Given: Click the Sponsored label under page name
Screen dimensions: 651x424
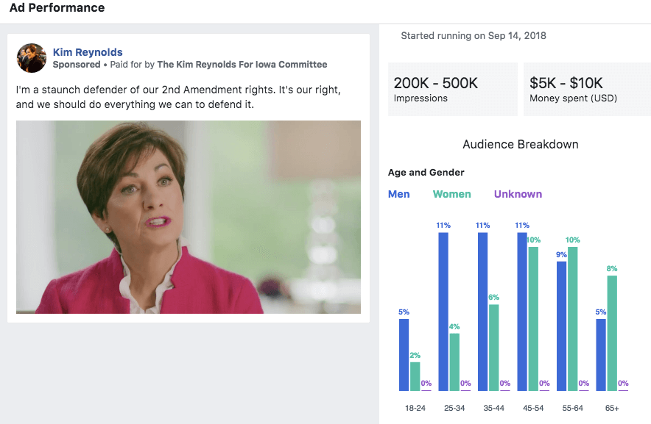Looking at the screenshot, I should [x=76, y=65].
